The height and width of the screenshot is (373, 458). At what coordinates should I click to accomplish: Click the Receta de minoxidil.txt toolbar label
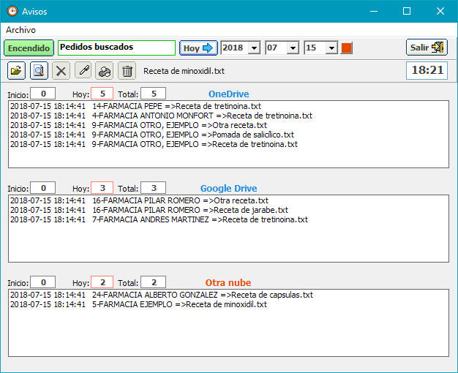coord(184,71)
